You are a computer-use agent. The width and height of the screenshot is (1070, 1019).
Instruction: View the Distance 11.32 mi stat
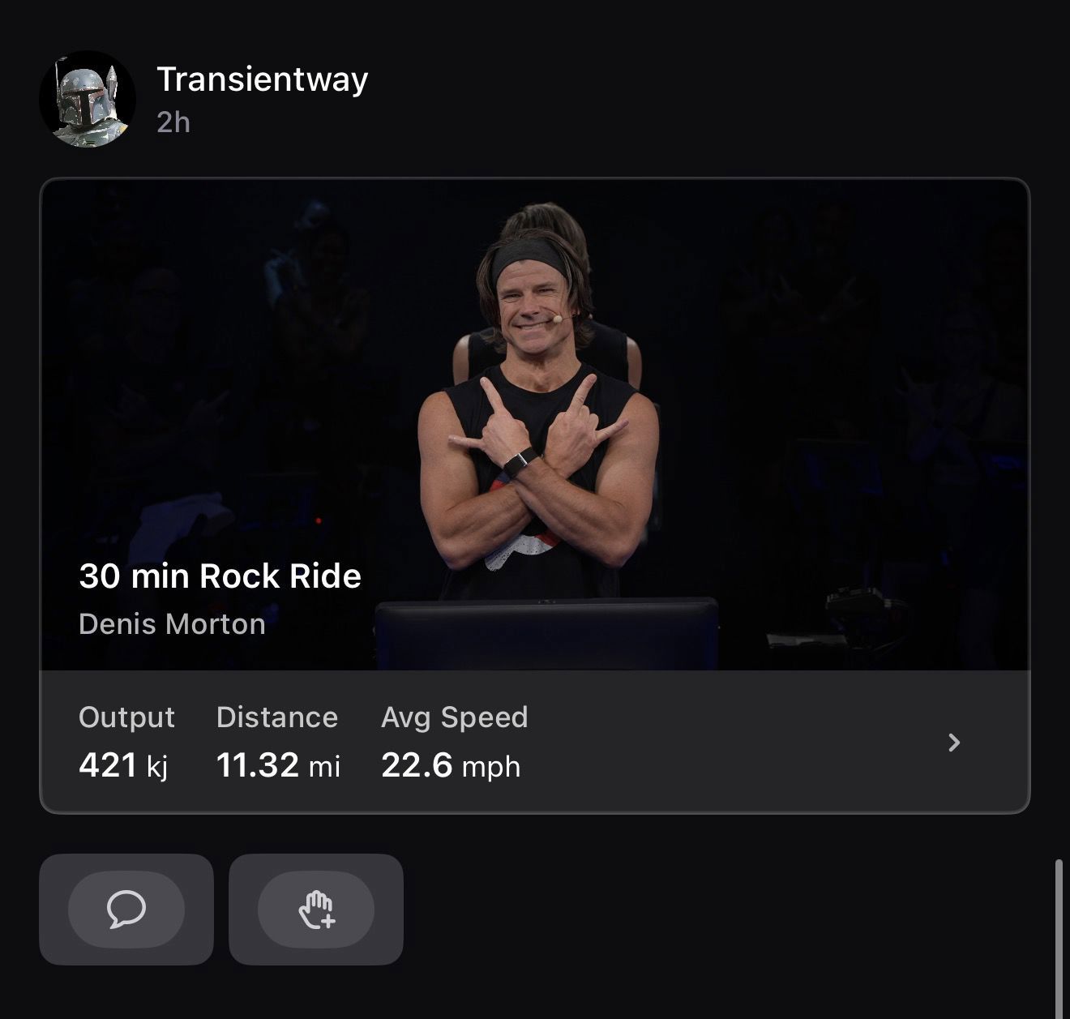pos(278,742)
